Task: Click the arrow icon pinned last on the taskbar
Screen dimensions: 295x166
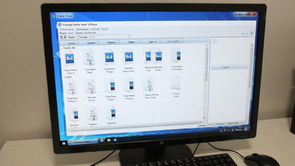Action: 115,140
